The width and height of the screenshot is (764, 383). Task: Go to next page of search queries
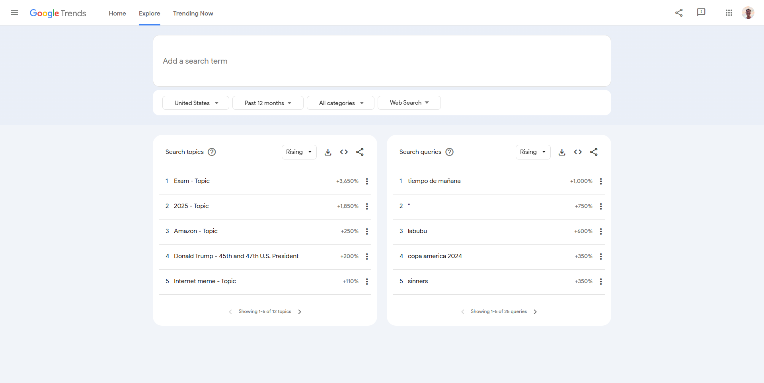pos(535,312)
